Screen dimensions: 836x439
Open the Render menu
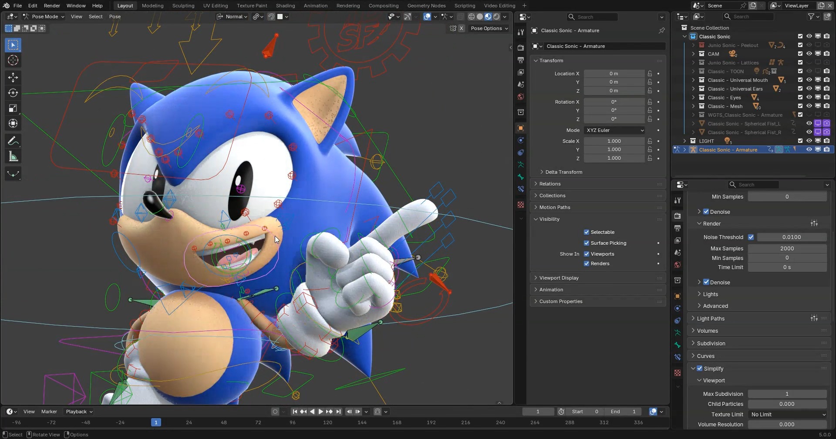(x=52, y=6)
